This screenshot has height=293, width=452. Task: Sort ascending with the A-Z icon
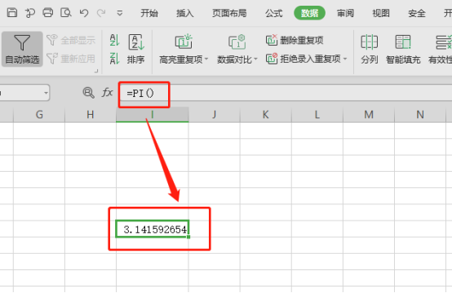[x=114, y=40]
